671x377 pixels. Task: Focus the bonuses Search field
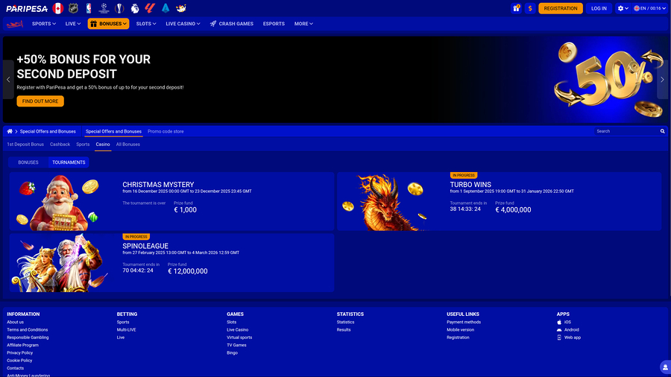coord(627,131)
